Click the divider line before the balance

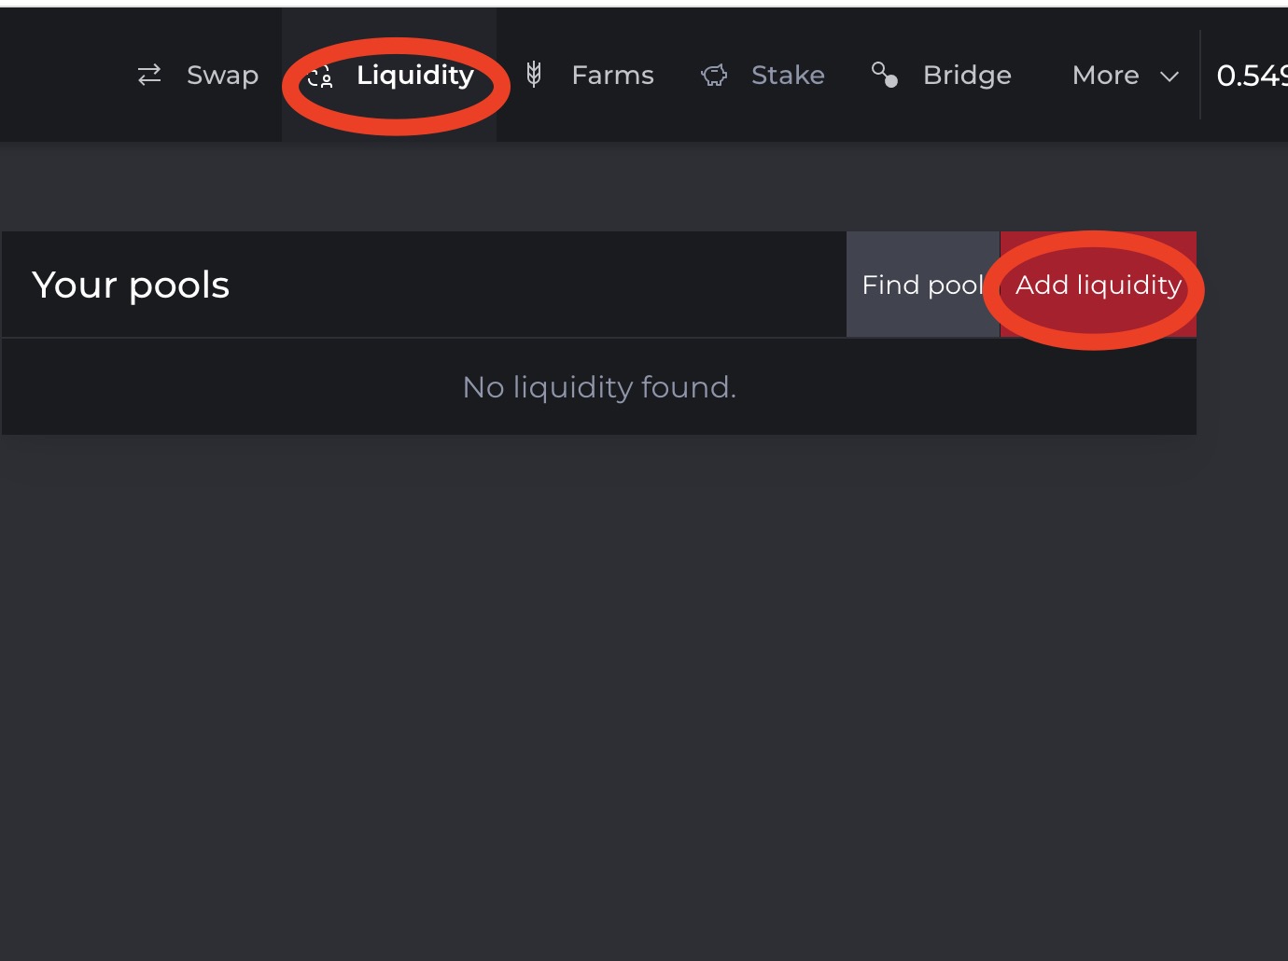1200,75
